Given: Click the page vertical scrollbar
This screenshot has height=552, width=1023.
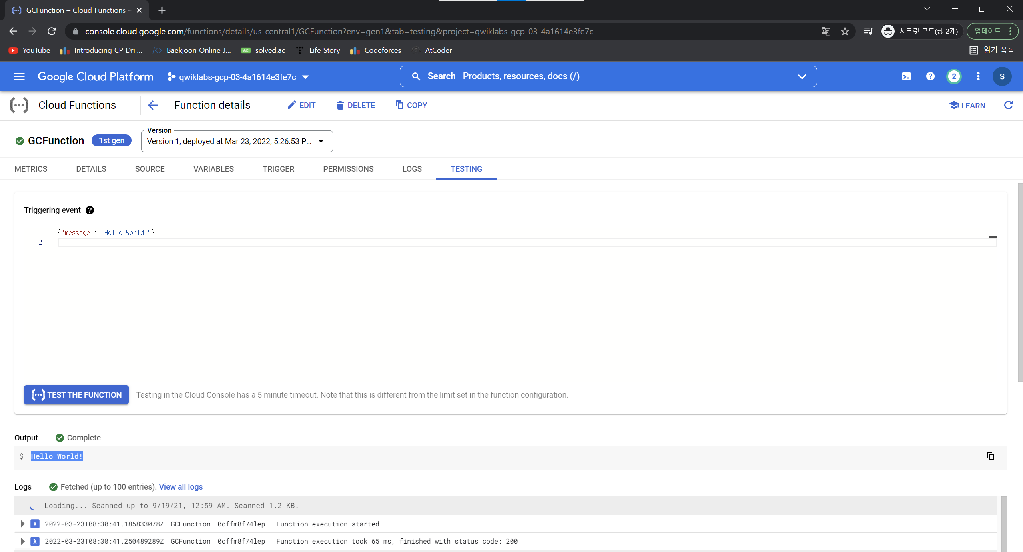Looking at the screenshot, I should coord(1019,282).
